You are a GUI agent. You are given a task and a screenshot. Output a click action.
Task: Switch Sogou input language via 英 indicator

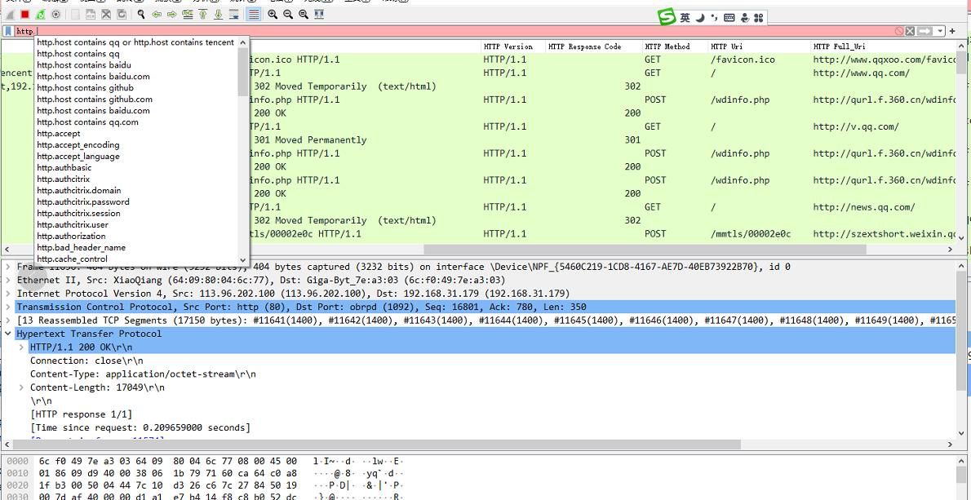coord(685,18)
